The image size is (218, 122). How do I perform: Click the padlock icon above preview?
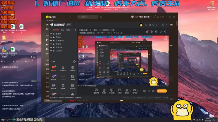pyautogui.click(x=152, y=31)
